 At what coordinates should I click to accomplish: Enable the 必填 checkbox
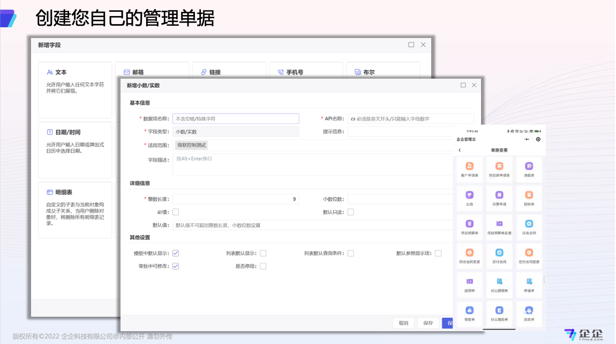(x=176, y=212)
